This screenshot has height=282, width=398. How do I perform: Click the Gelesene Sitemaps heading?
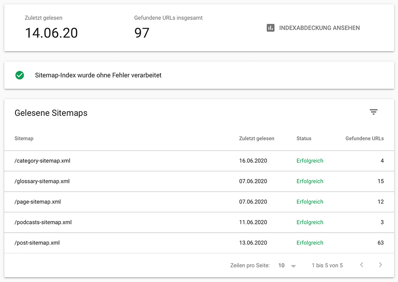51,113
